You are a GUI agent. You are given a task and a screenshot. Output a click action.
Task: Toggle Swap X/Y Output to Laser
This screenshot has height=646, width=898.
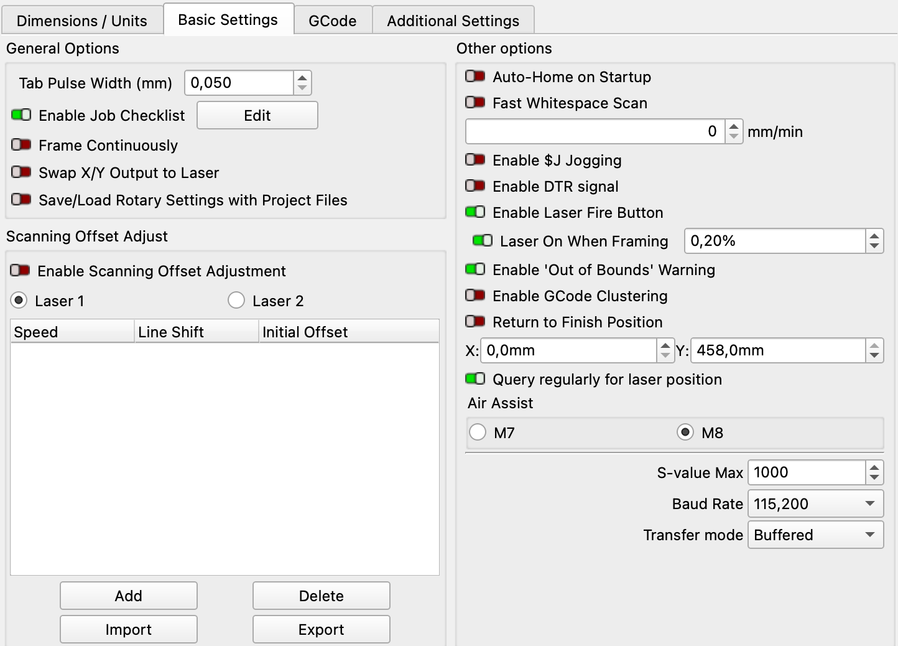[21, 172]
